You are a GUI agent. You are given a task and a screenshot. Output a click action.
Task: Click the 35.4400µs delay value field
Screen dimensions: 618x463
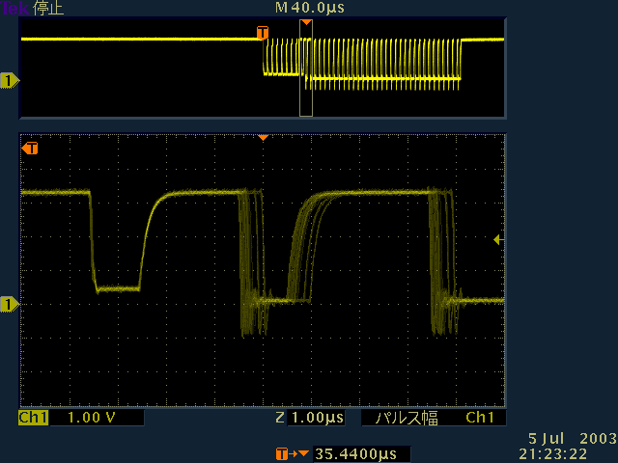[x=354, y=453]
